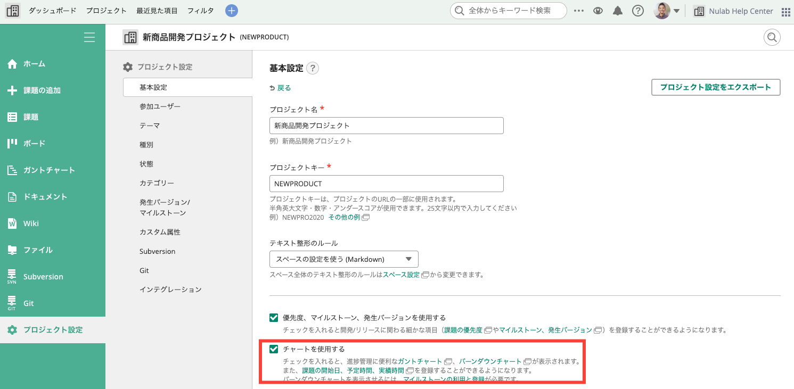
Task: Open ドキュメント in sidebar
Action: pos(53,197)
